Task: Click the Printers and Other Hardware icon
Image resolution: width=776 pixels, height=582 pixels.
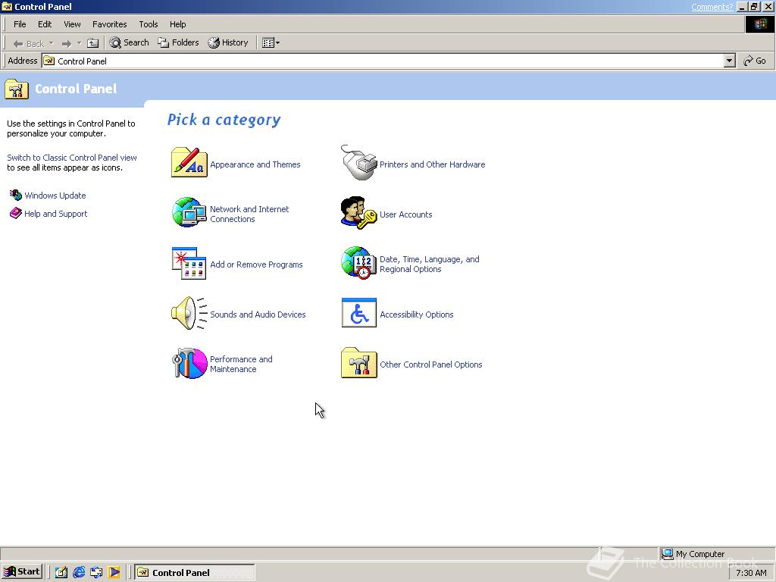Action: pyautogui.click(x=358, y=162)
